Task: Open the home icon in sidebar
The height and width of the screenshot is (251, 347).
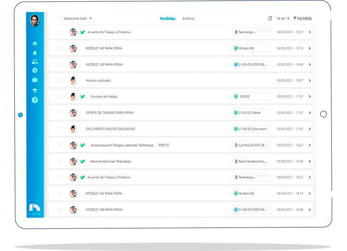Action: pos(35,43)
